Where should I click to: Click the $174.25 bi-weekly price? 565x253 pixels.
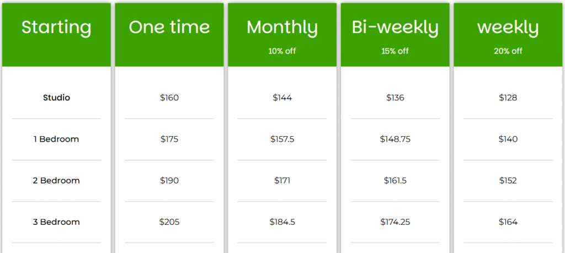pyautogui.click(x=395, y=222)
